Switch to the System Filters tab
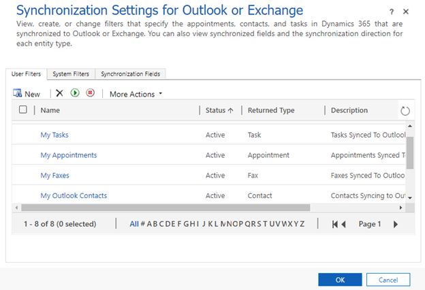Screen dimensions: 425x290 [x=71, y=74]
